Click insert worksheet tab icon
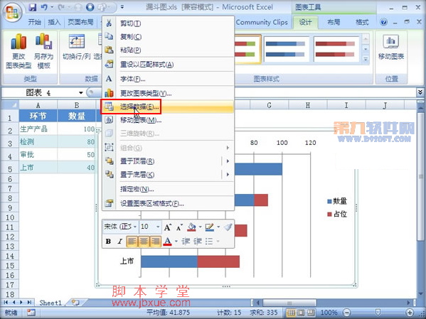 click(x=75, y=303)
